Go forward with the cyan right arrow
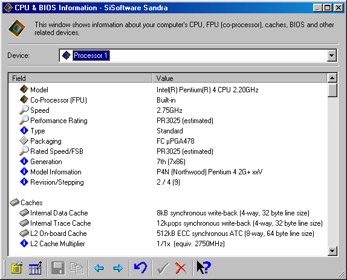This screenshot has width=347, height=280. [118, 269]
